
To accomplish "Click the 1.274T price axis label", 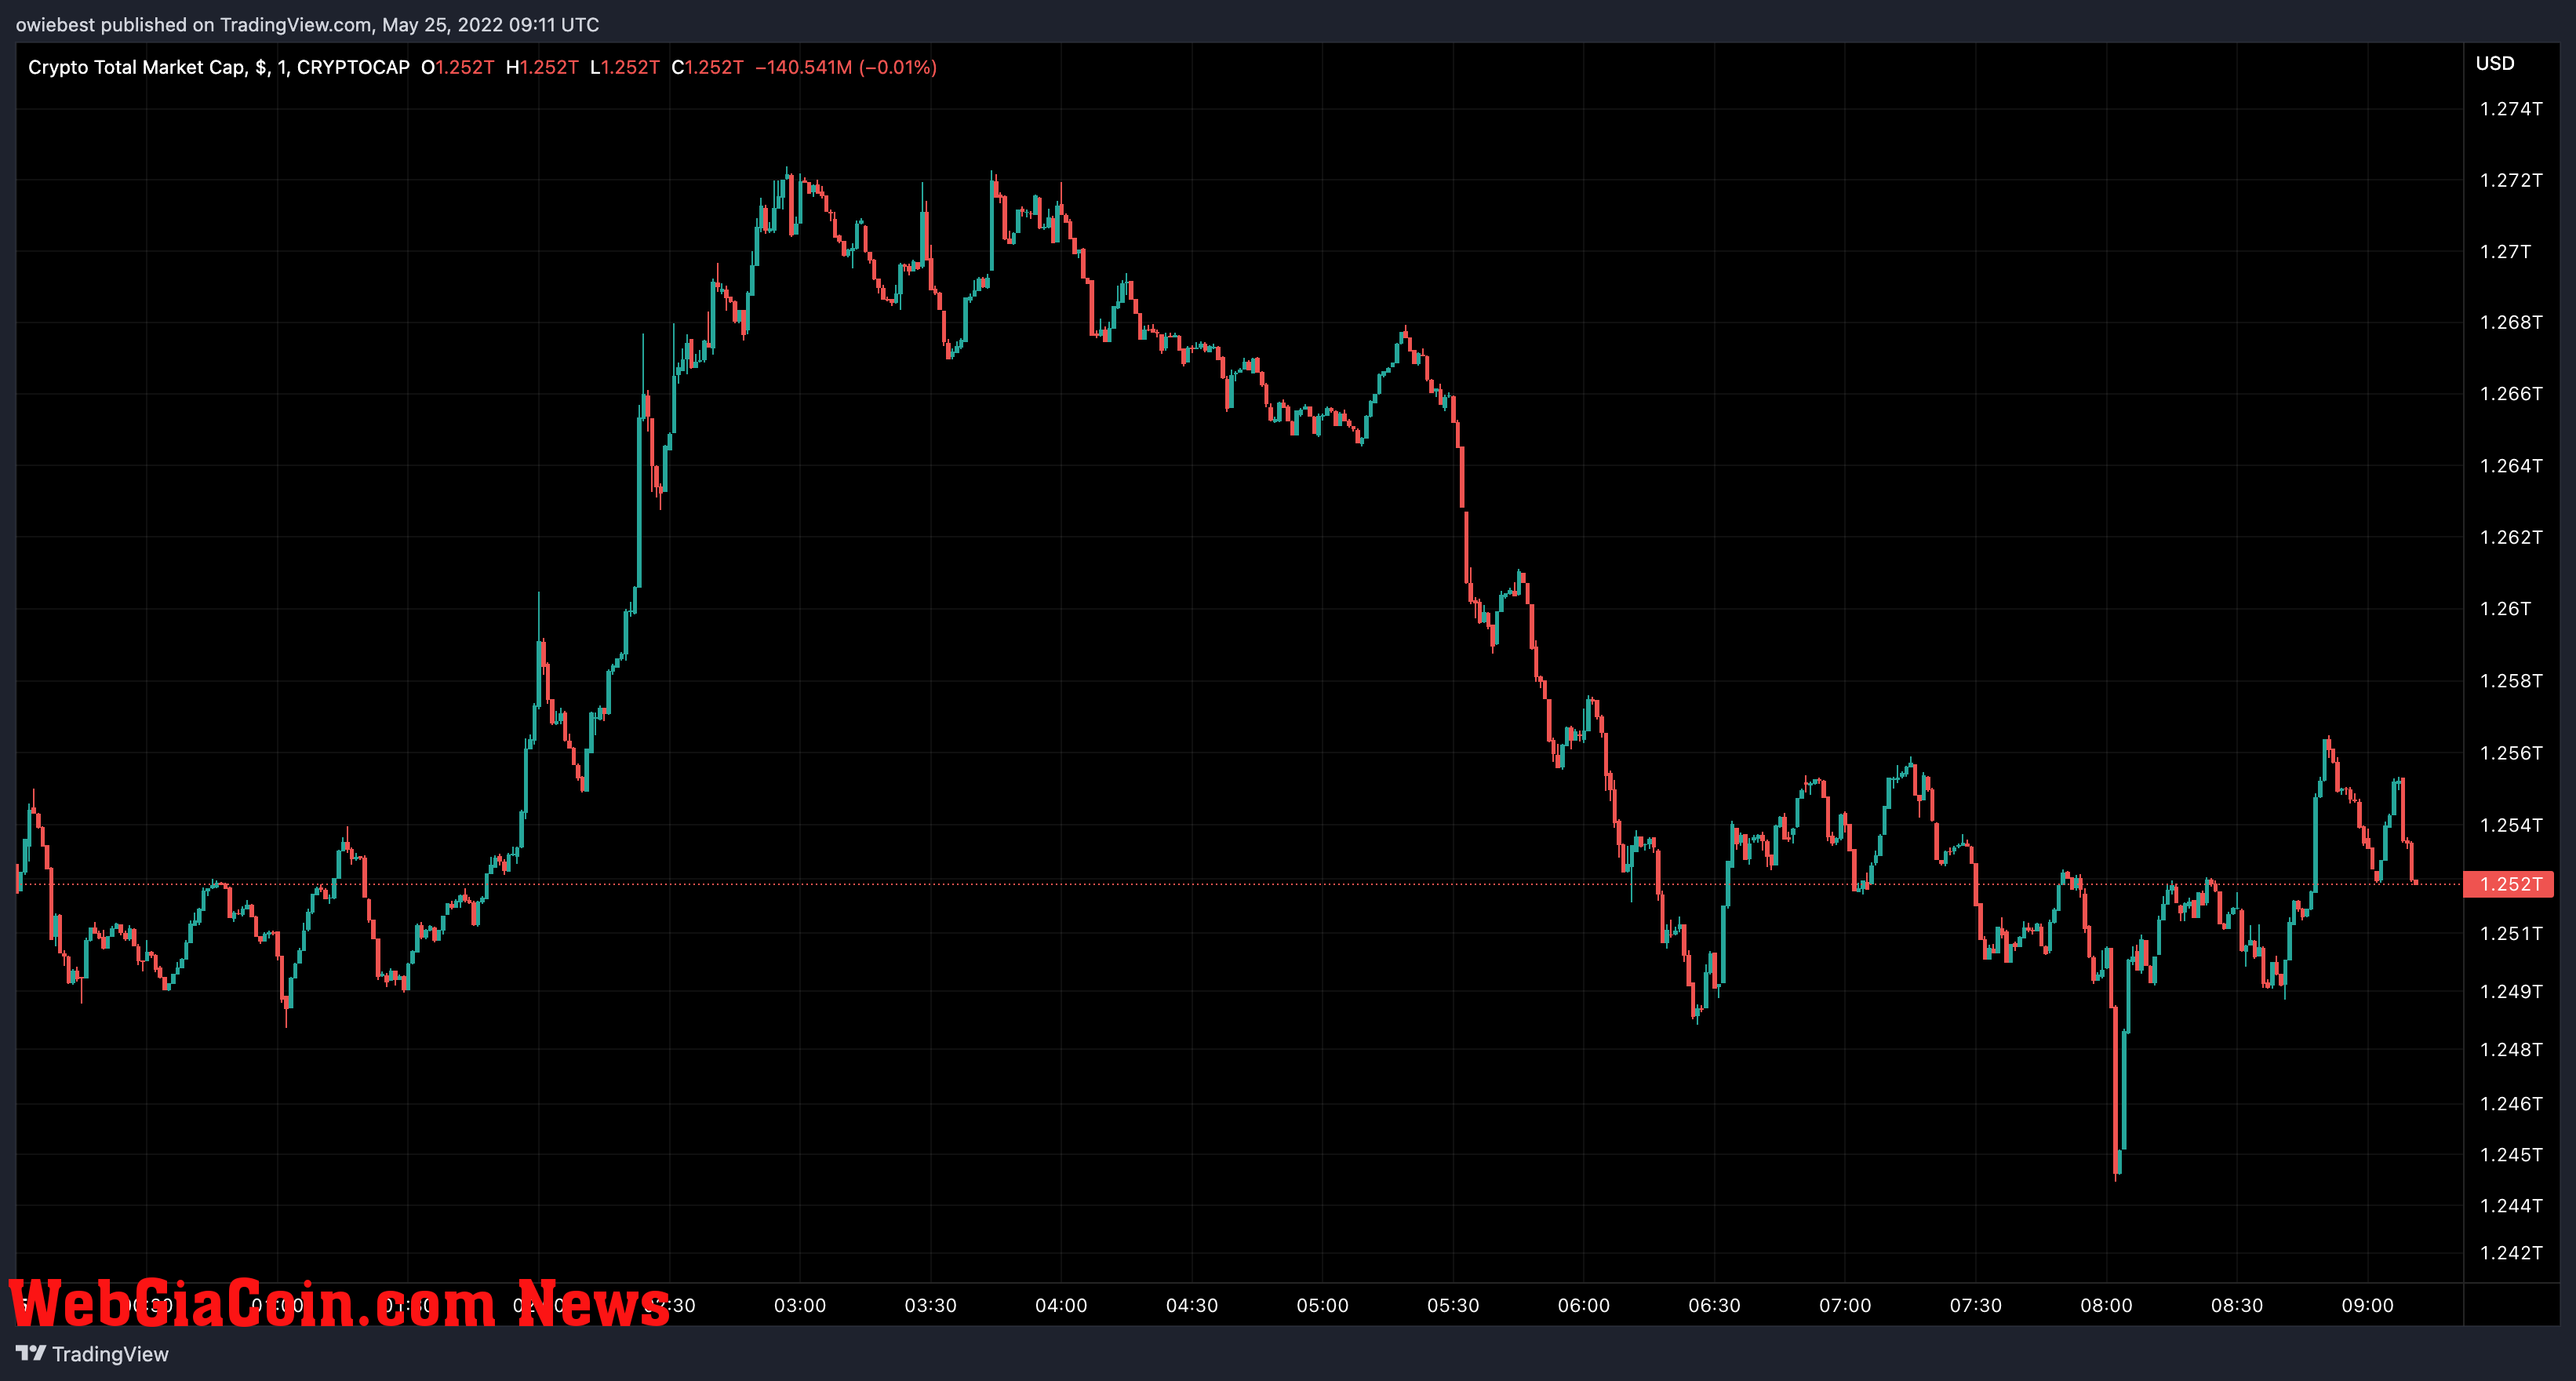I will tap(2511, 108).
